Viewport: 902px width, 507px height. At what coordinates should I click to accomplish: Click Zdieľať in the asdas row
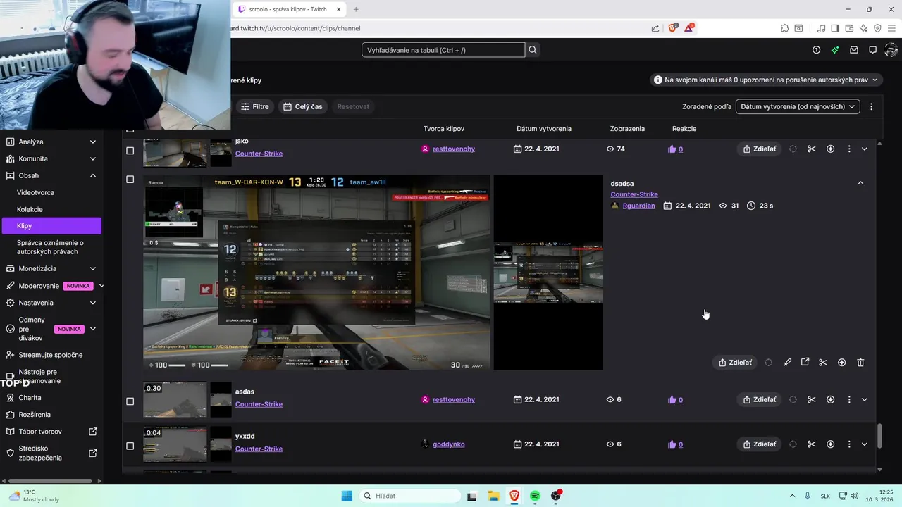pos(759,400)
